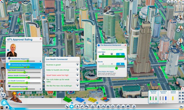Image resolution: width=184 pixels, height=110 pixels.
Task: Select the Dezone tool with red X
Action: pyautogui.click(x=105, y=99)
